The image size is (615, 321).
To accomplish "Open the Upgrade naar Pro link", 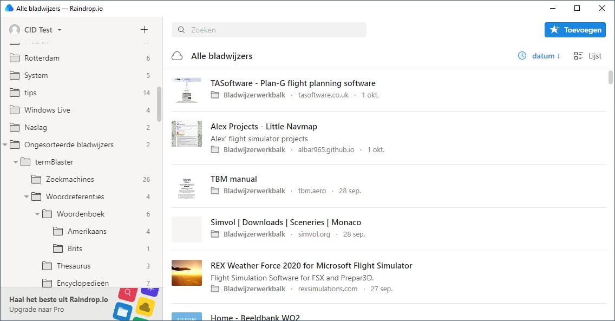I will (x=38, y=310).
